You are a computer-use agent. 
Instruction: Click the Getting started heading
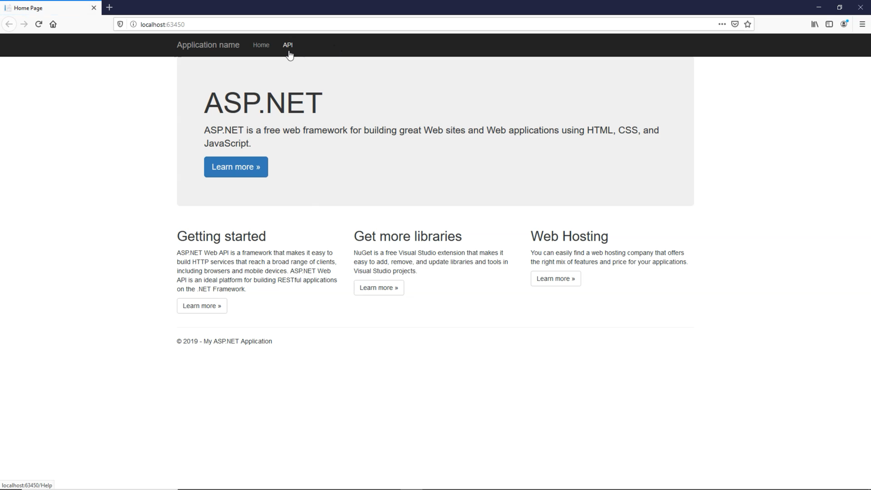(x=221, y=236)
